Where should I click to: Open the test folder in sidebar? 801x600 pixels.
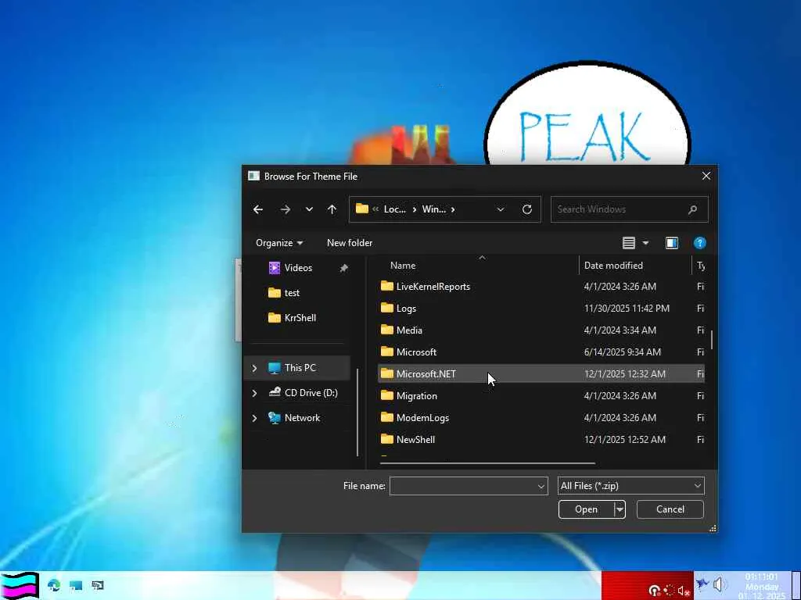click(292, 293)
